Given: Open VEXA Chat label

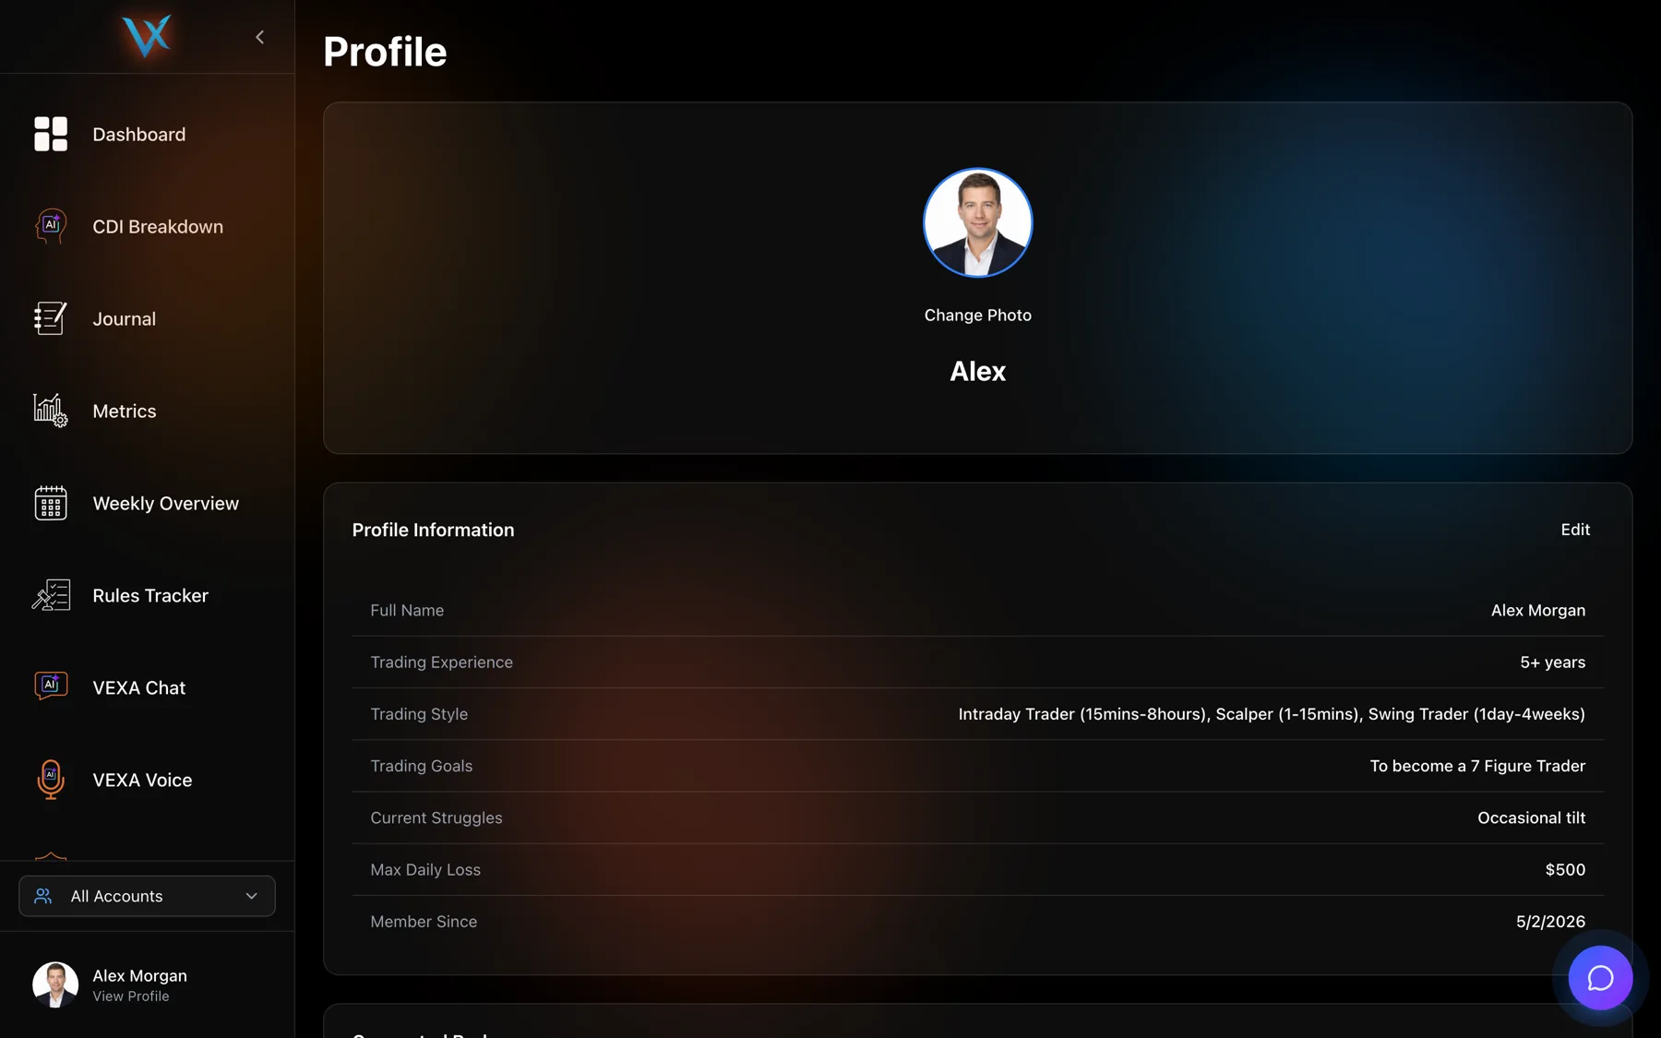Looking at the screenshot, I should [139, 688].
